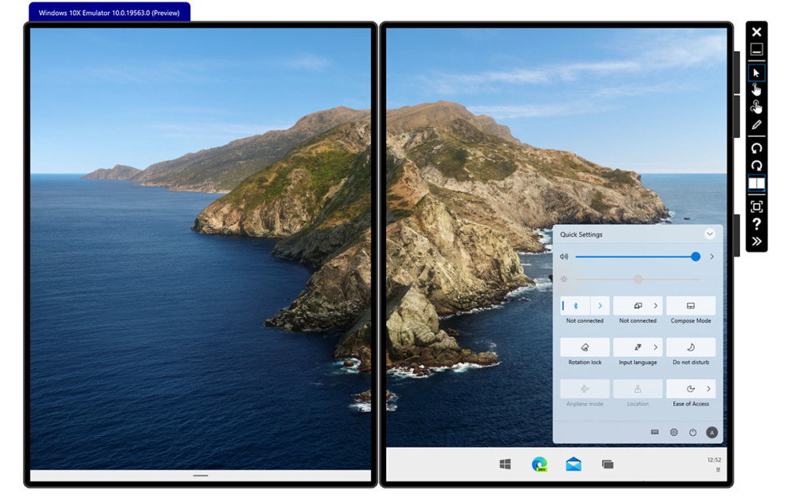788x498 pixels.
Task: Toggle Compose Mode tile
Action: point(690,306)
